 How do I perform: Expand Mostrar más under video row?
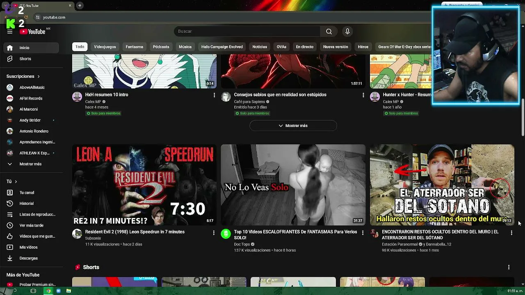(x=293, y=126)
